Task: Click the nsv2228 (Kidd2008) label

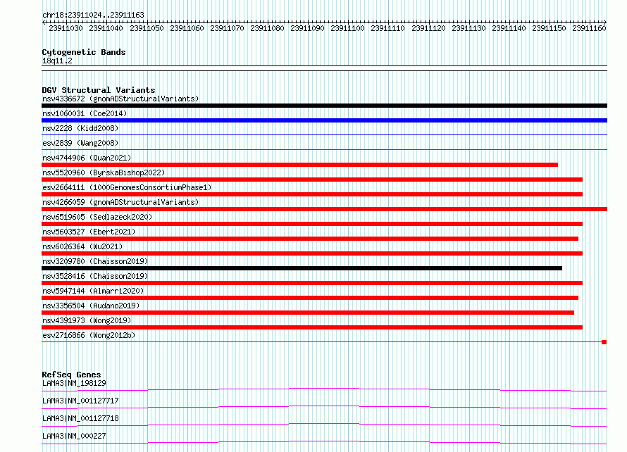Action: coord(80,128)
